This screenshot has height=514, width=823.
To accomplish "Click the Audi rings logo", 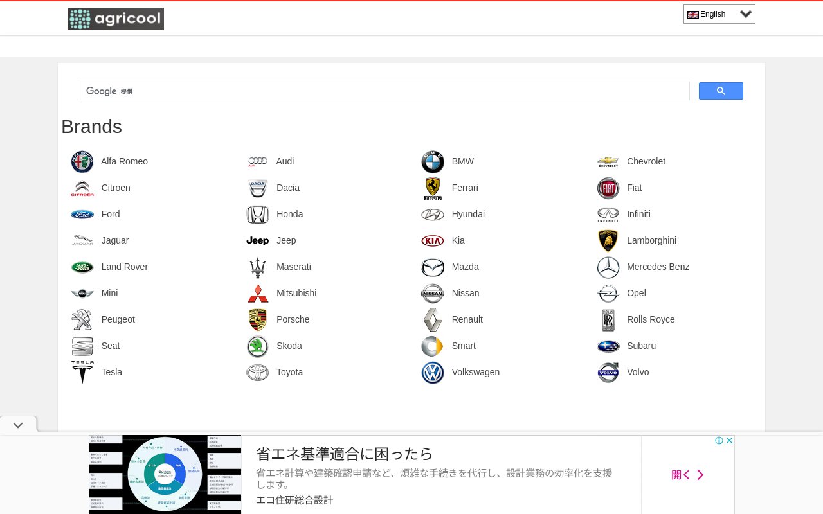I will pos(257,162).
